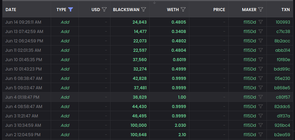Open transaction 100993
Image resolution: width=295 pixels, height=140 pixels.
283,22
